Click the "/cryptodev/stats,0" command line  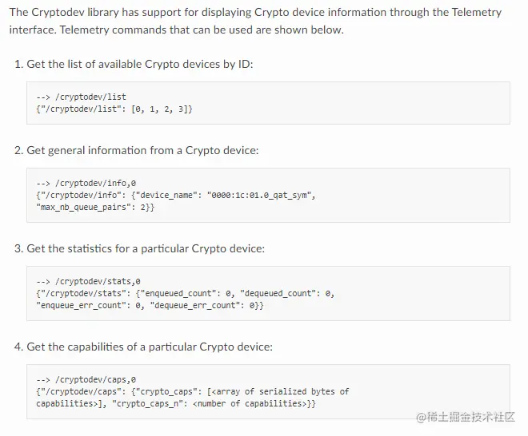pyautogui.click(x=89, y=281)
